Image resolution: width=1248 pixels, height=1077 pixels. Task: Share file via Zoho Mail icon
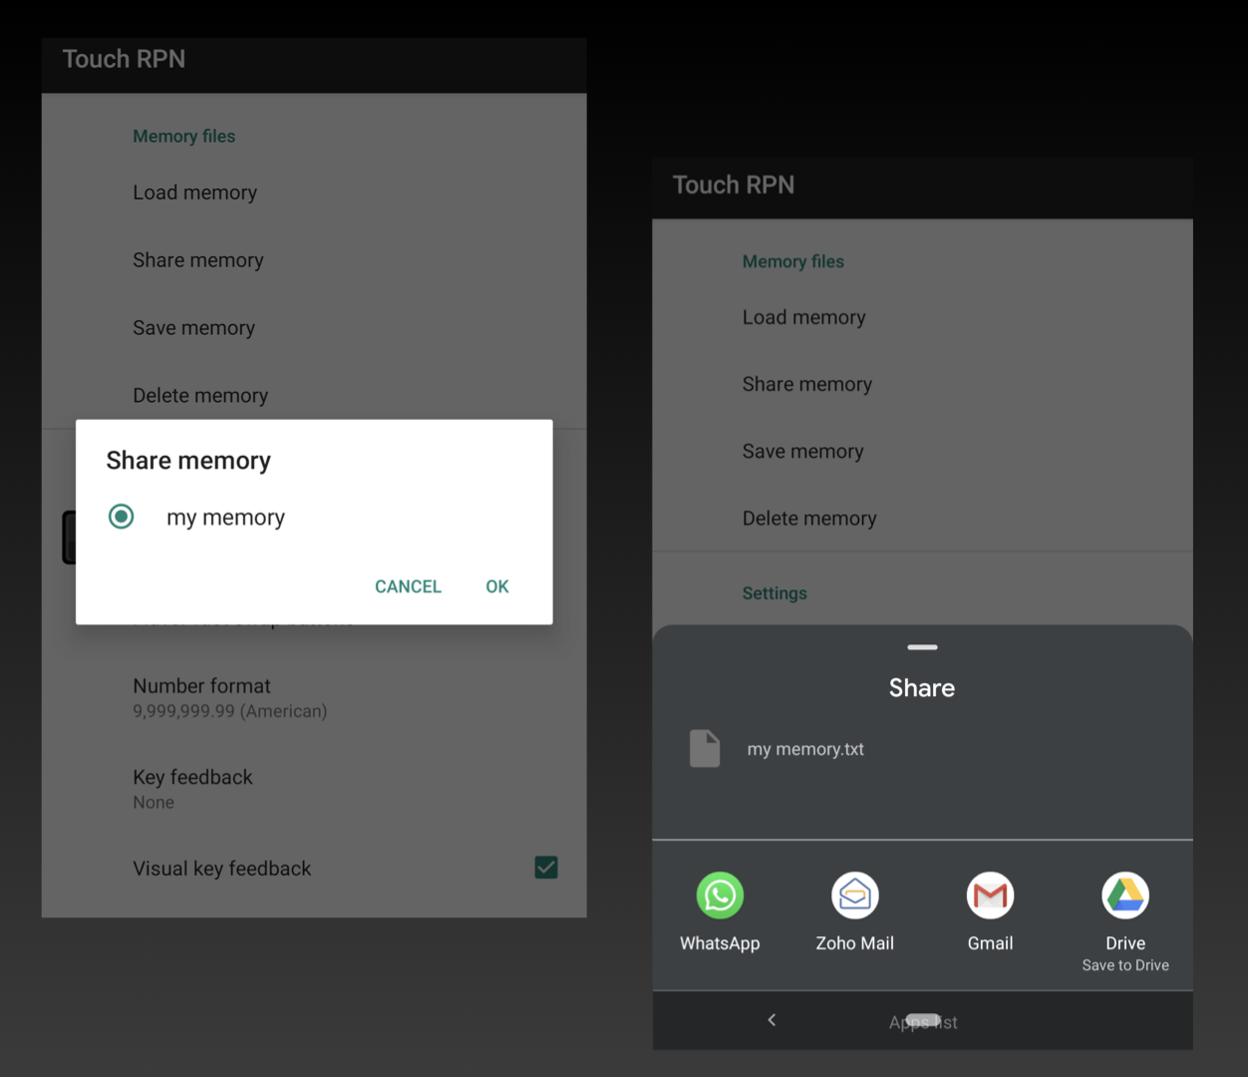(x=855, y=896)
